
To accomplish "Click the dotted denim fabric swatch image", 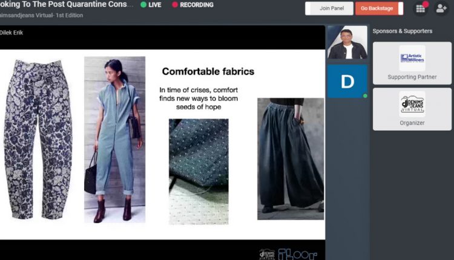I will click(x=199, y=172).
